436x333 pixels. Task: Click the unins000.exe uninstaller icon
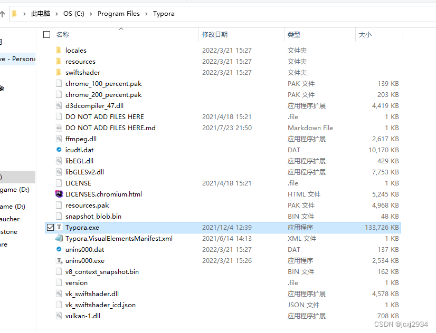click(x=59, y=261)
